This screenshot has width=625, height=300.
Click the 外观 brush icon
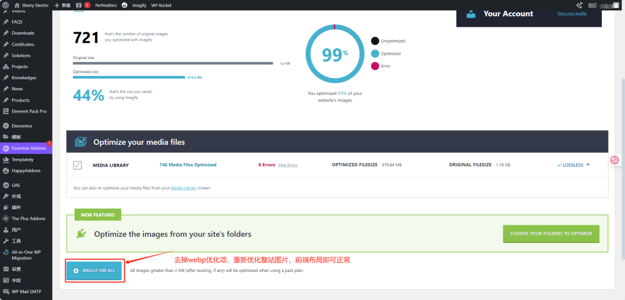coord(5,197)
